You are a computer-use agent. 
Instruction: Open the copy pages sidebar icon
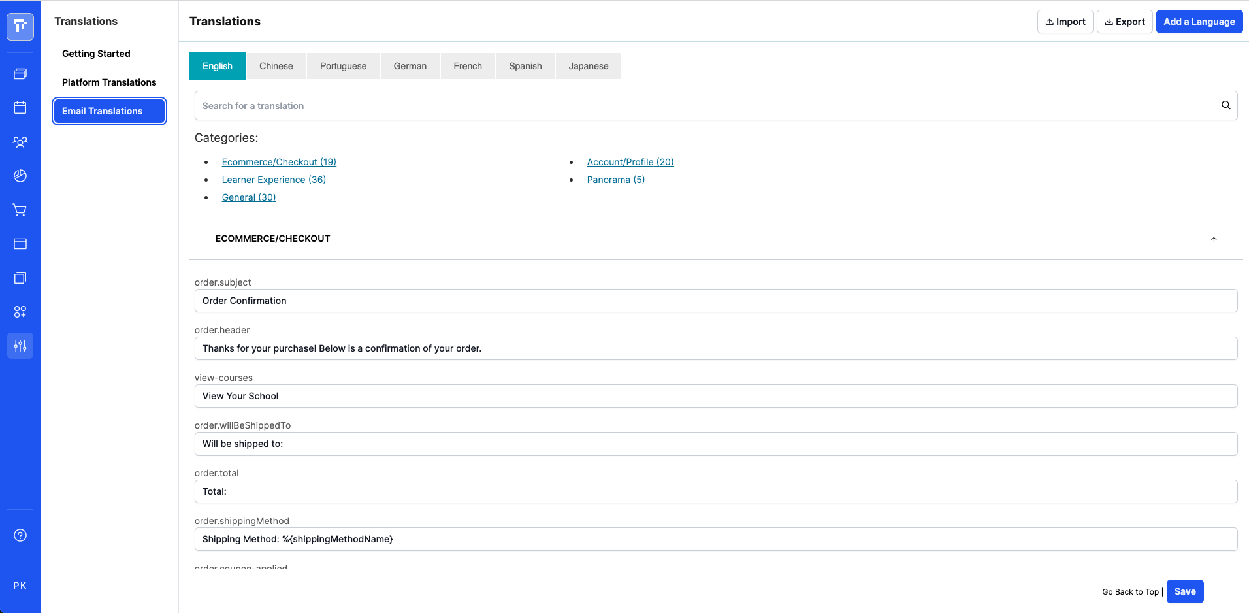[20, 278]
